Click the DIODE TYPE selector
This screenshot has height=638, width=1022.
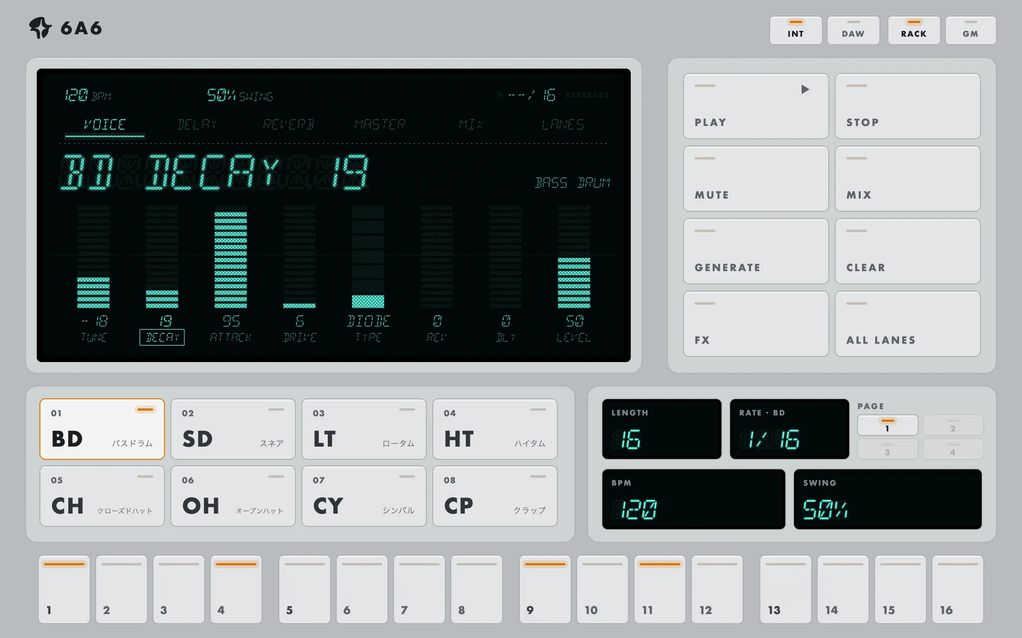(368, 257)
